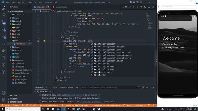Switch to OUTPUT panel tab
This screenshot has height=111, width=198.
54,88
